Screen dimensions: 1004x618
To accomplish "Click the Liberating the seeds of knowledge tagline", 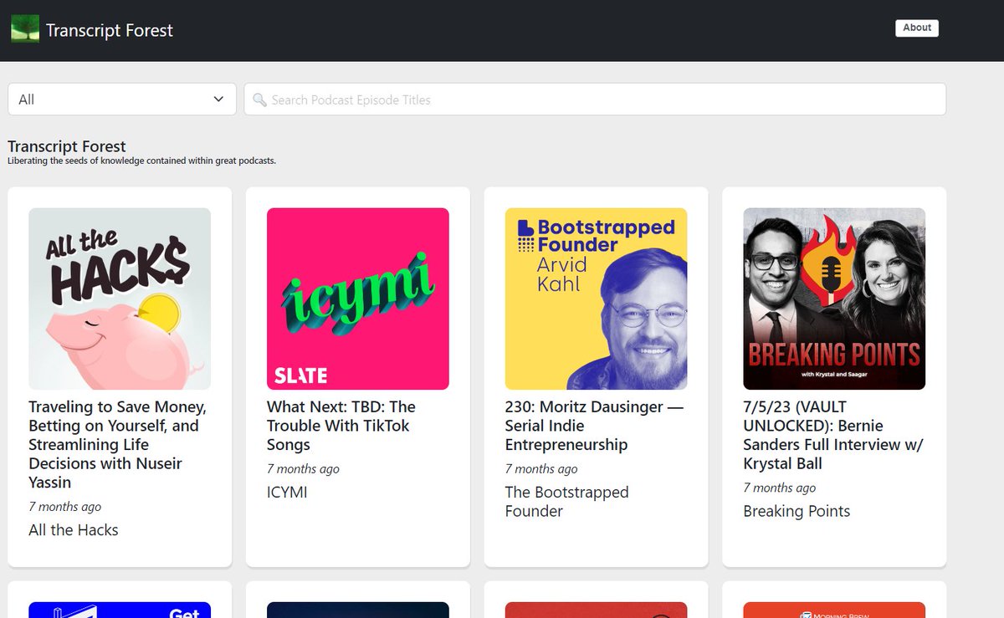I will pos(142,161).
